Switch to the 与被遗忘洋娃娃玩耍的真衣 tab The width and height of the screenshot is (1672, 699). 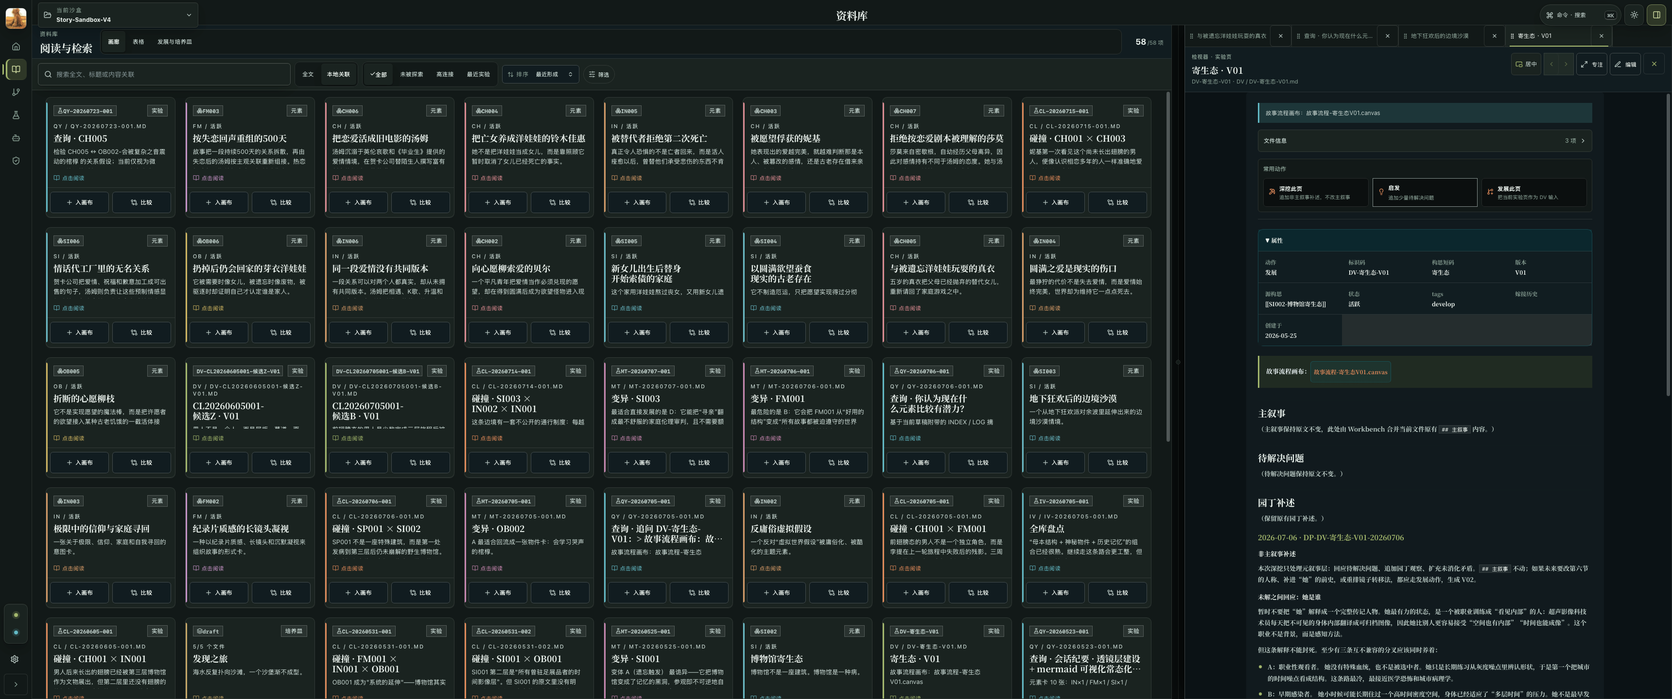(1231, 35)
